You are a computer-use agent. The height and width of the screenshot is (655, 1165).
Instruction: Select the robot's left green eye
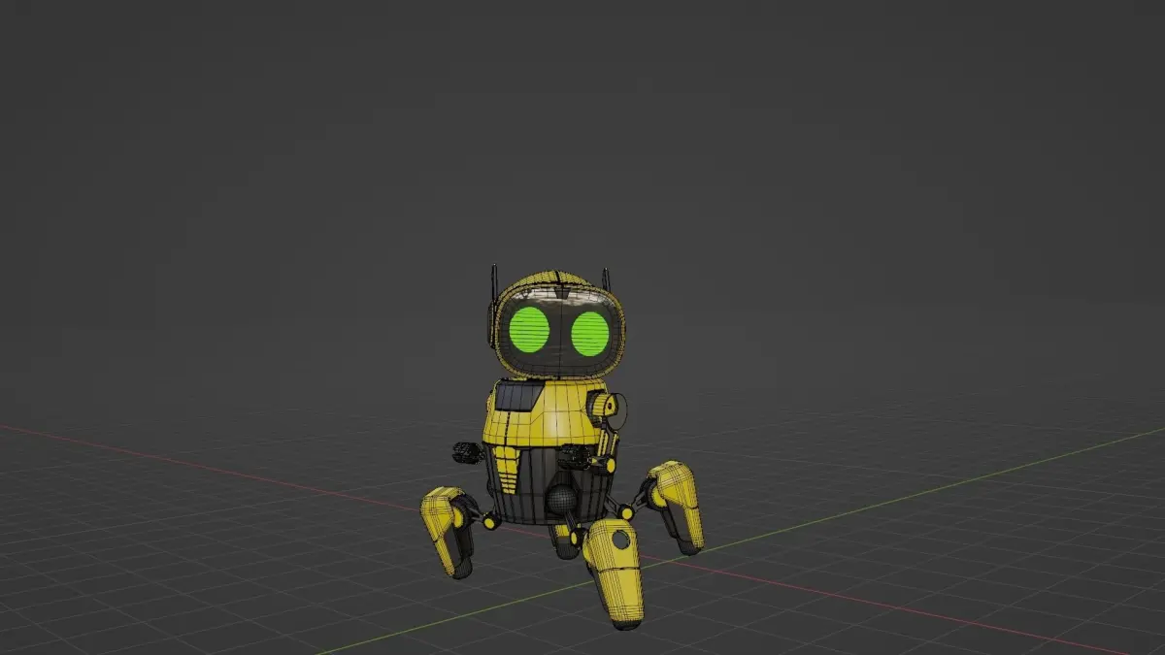pyautogui.click(x=530, y=330)
